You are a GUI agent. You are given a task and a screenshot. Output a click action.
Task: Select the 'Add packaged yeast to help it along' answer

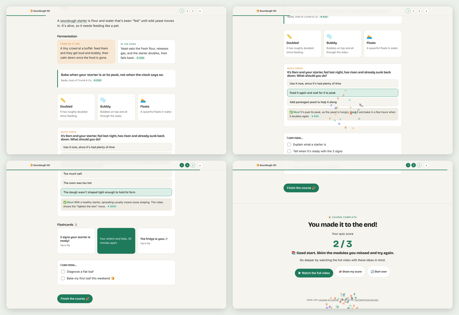343,102
